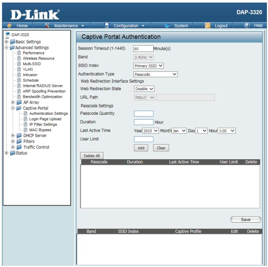Click the Add button

pos(141,148)
